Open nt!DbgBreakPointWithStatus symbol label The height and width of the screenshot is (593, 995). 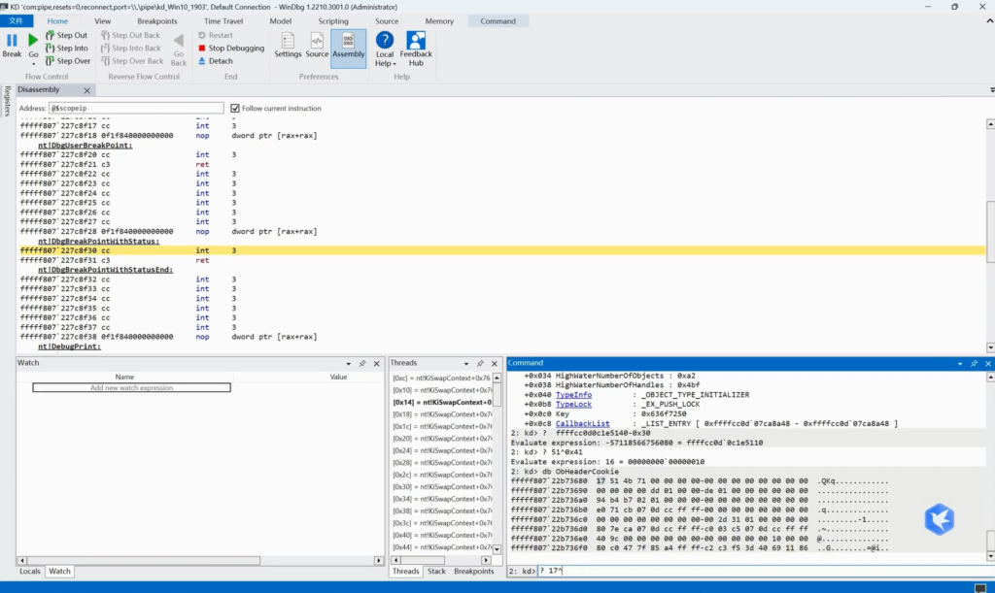[x=98, y=242]
